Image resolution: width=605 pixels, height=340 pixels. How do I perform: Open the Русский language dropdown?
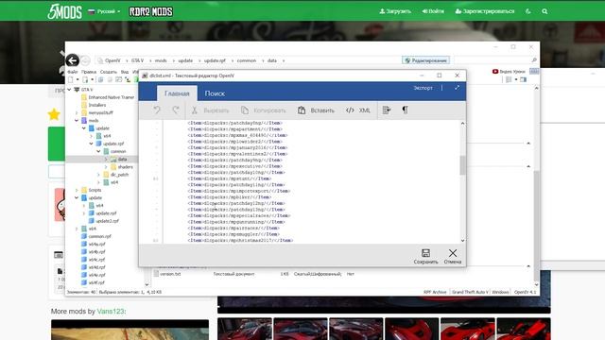pyautogui.click(x=104, y=11)
